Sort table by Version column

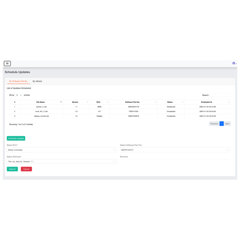pyautogui.click(x=75, y=102)
